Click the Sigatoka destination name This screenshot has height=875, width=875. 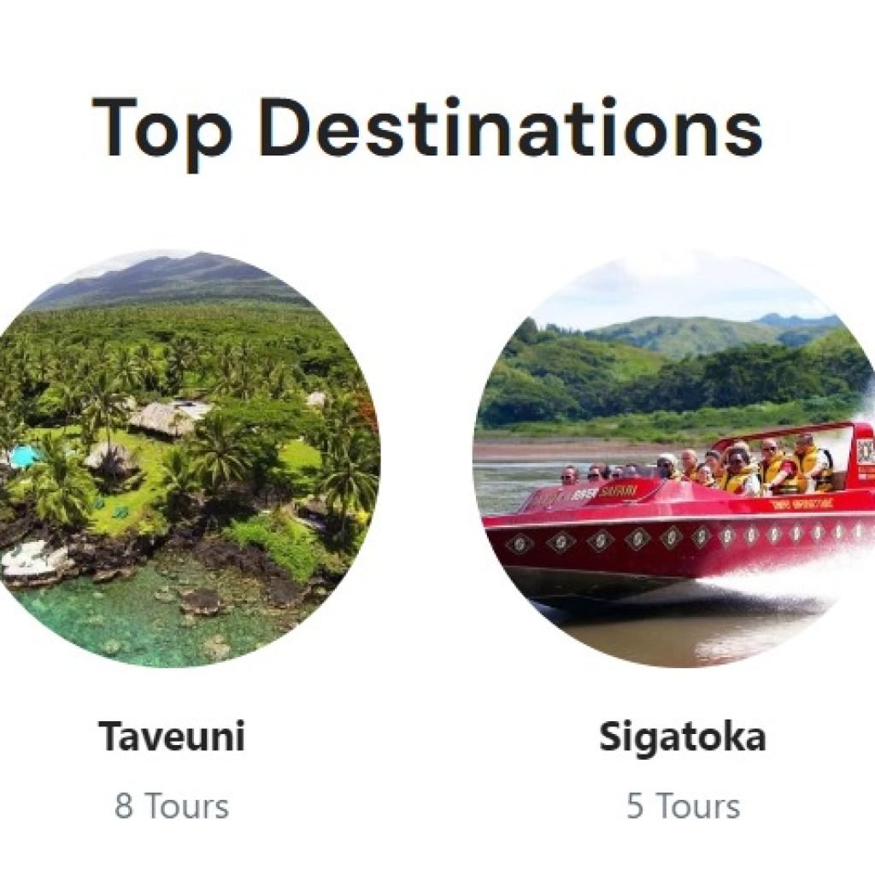682,737
